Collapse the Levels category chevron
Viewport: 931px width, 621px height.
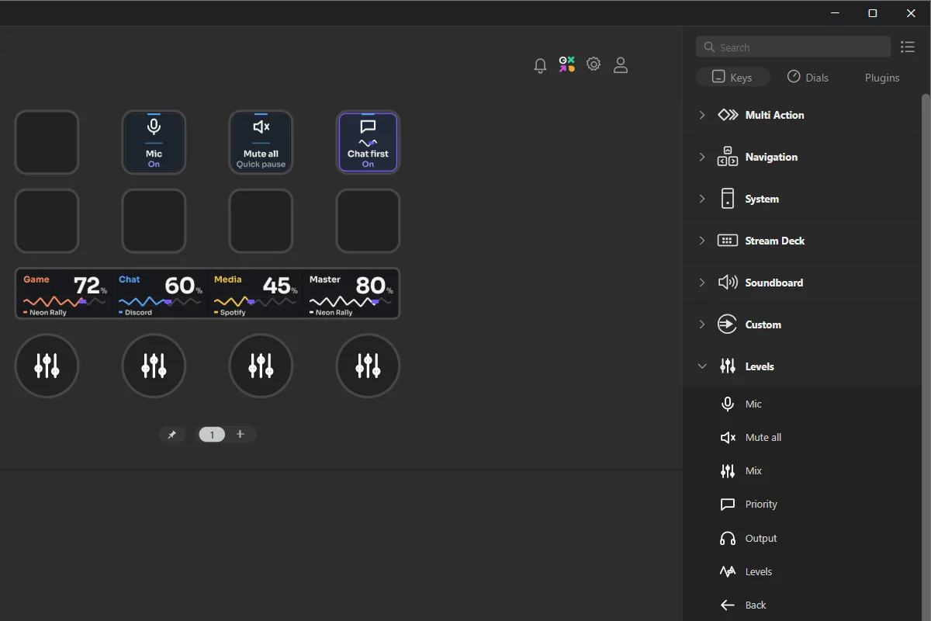702,366
